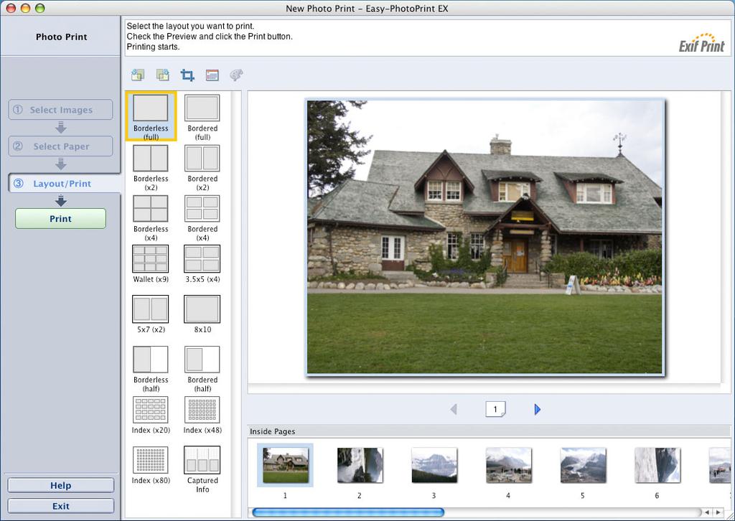
Task: Click the Exif Print logo
Action: pyautogui.click(x=702, y=42)
